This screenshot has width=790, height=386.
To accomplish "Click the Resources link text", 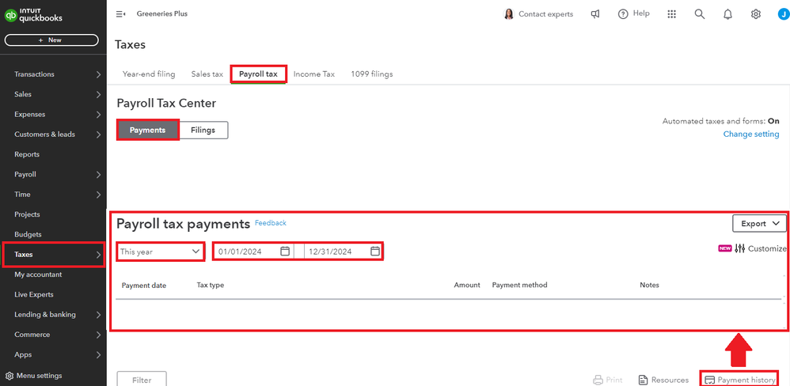I will pos(670,380).
